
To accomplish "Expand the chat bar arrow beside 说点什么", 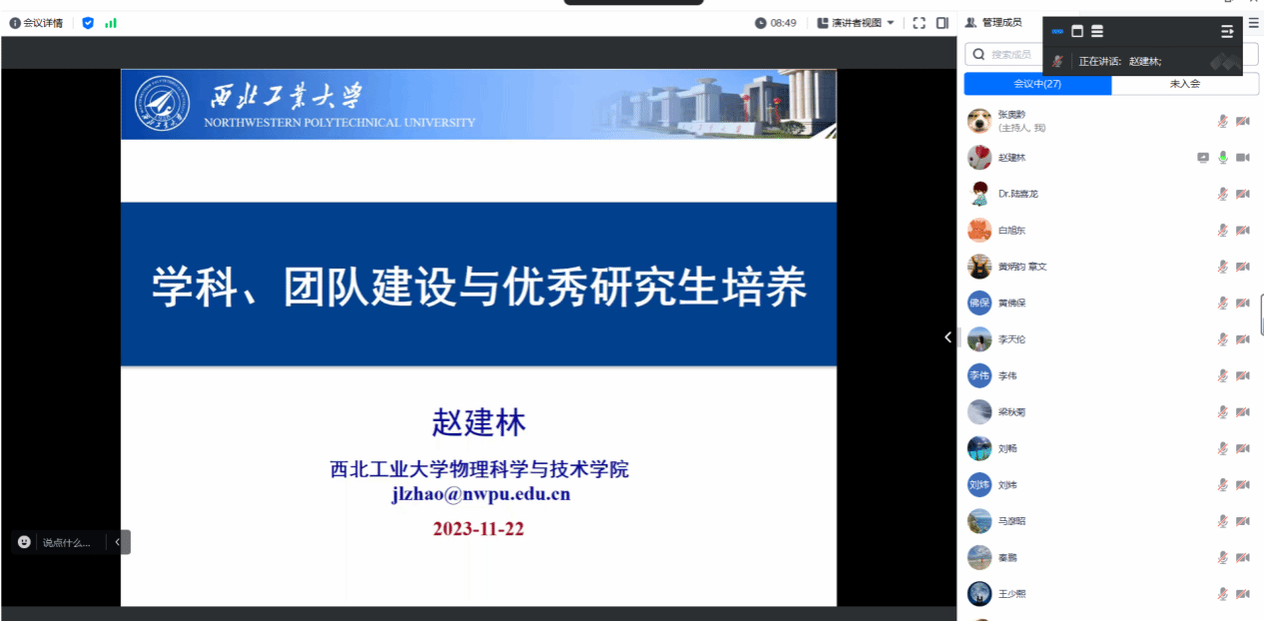I will (118, 542).
